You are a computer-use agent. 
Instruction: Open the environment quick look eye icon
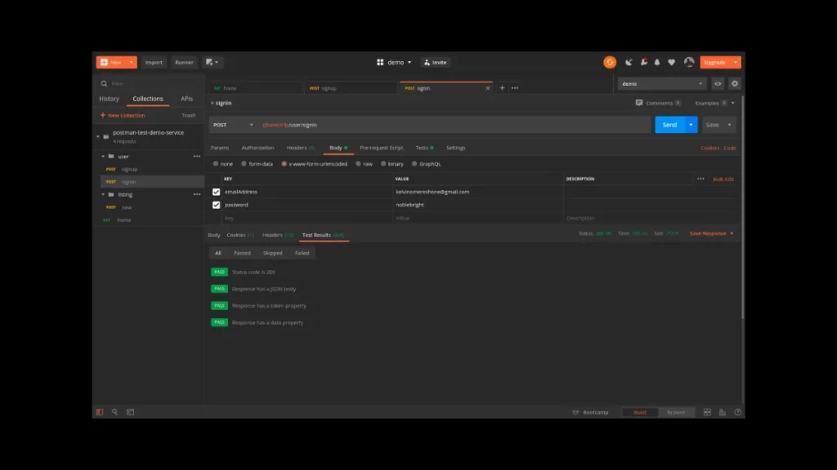pyautogui.click(x=718, y=83)
